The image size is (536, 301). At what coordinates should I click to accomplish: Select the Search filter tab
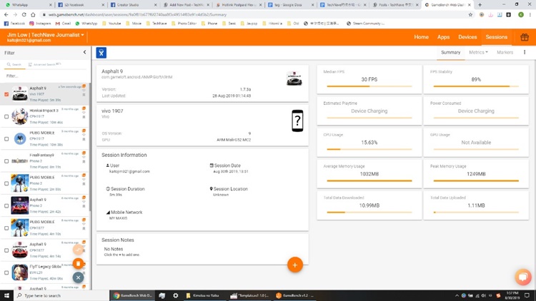14,64
